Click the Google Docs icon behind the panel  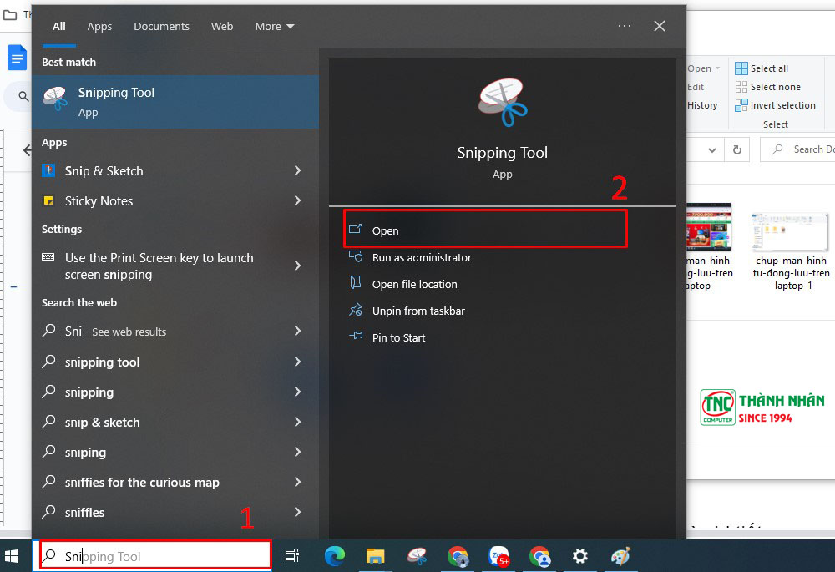tap(17, 58)
